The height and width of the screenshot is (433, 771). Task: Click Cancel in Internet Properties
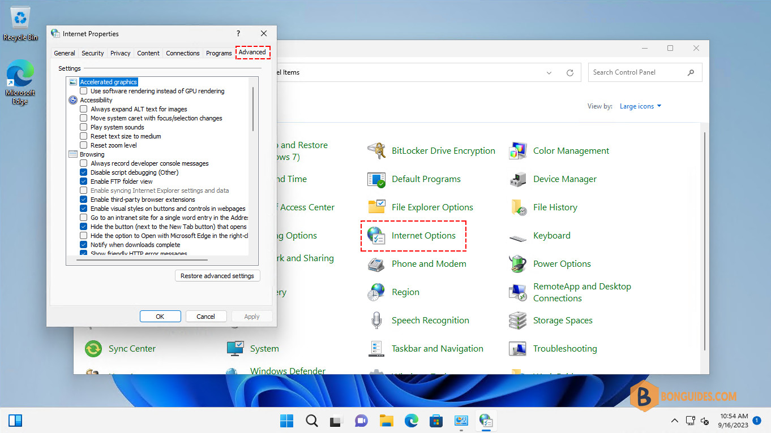[206, 317]
